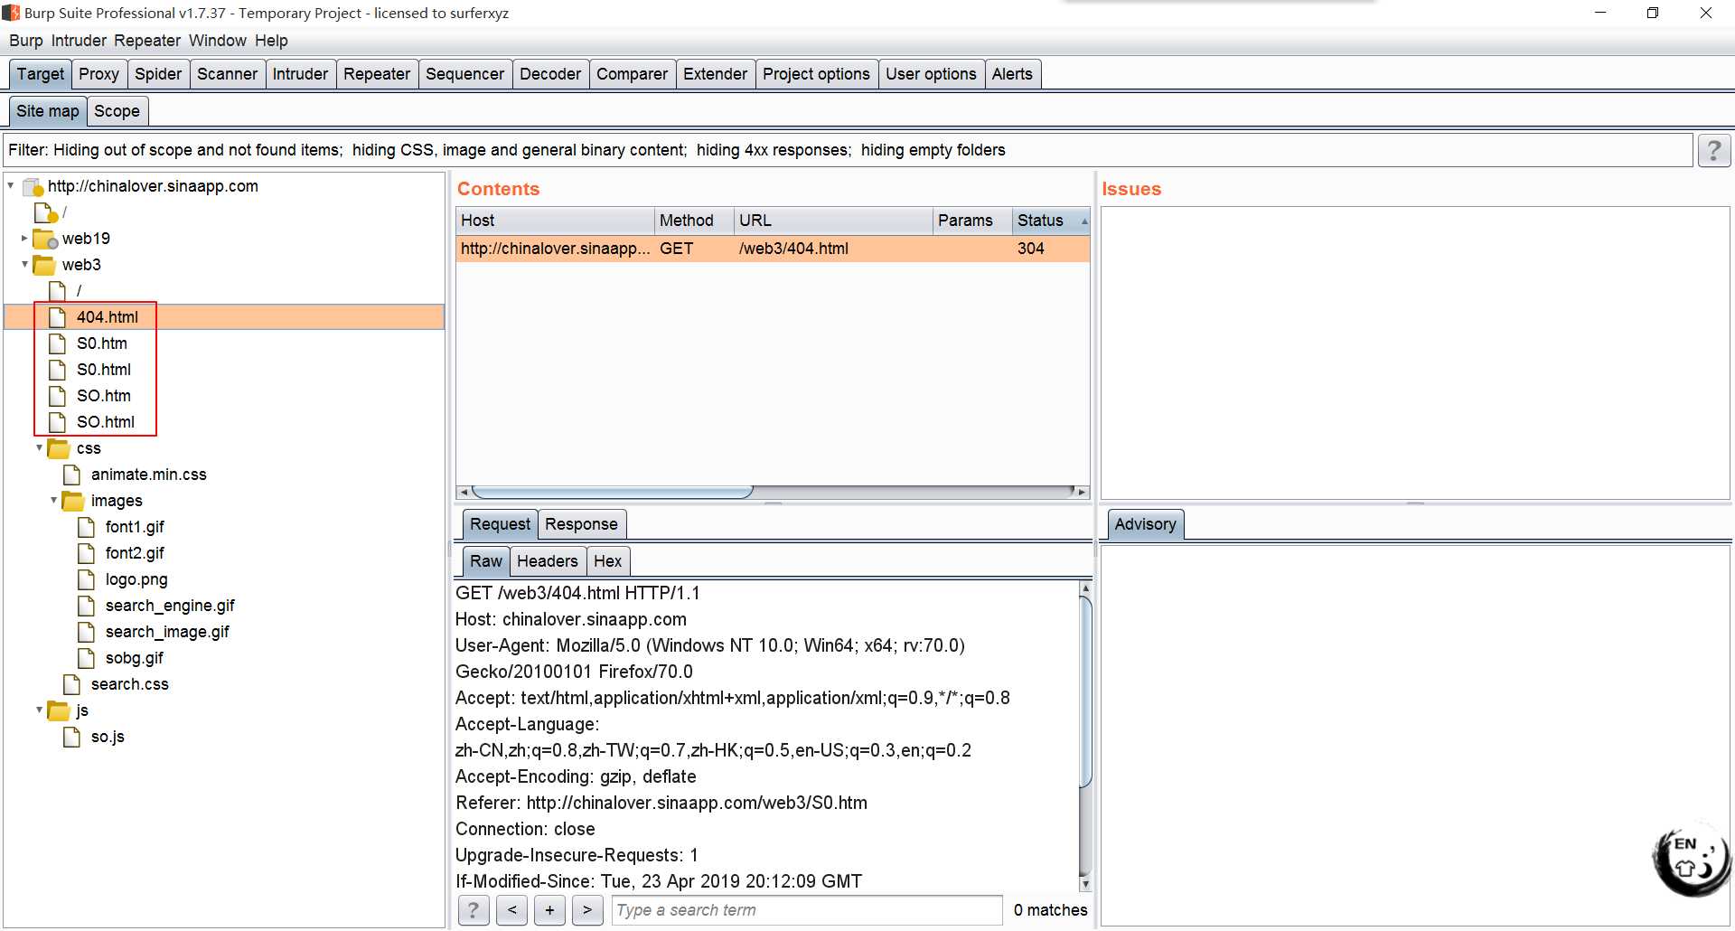This screenshot has height=931, width=1735.
Task: Open the Help menu
Action: click(271, 41)
